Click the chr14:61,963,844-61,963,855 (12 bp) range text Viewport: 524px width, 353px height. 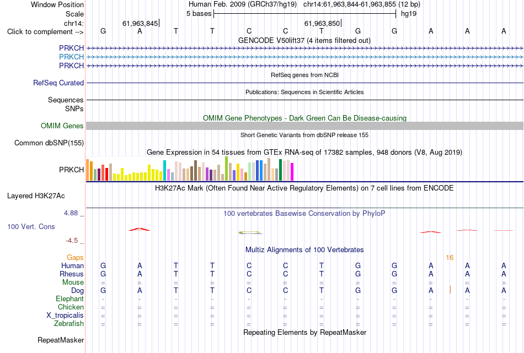tap(362, 4)
